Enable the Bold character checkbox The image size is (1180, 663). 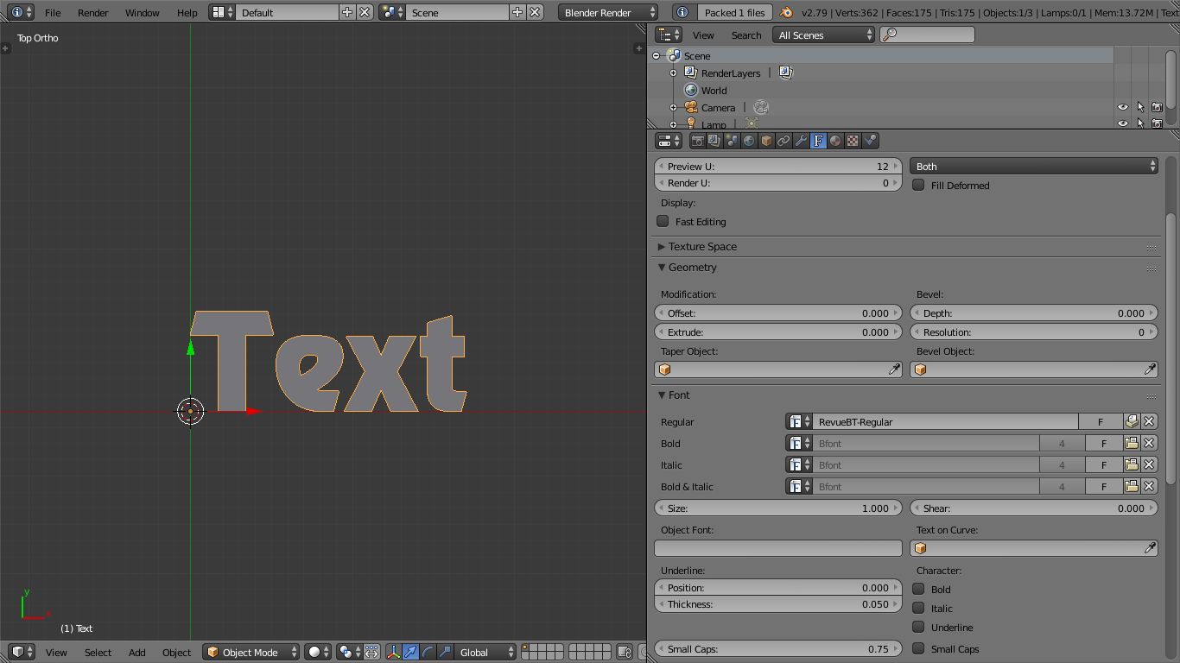pyautogui.click(x=919, y=590)
